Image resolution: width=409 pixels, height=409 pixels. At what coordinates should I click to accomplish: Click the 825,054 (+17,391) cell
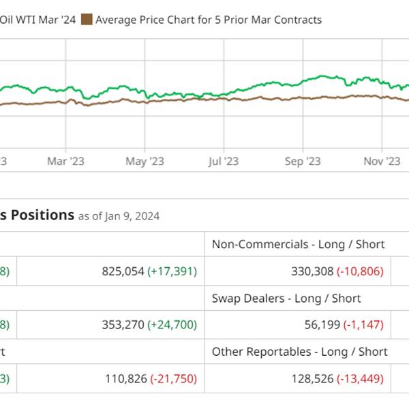[x=149, y=271]
